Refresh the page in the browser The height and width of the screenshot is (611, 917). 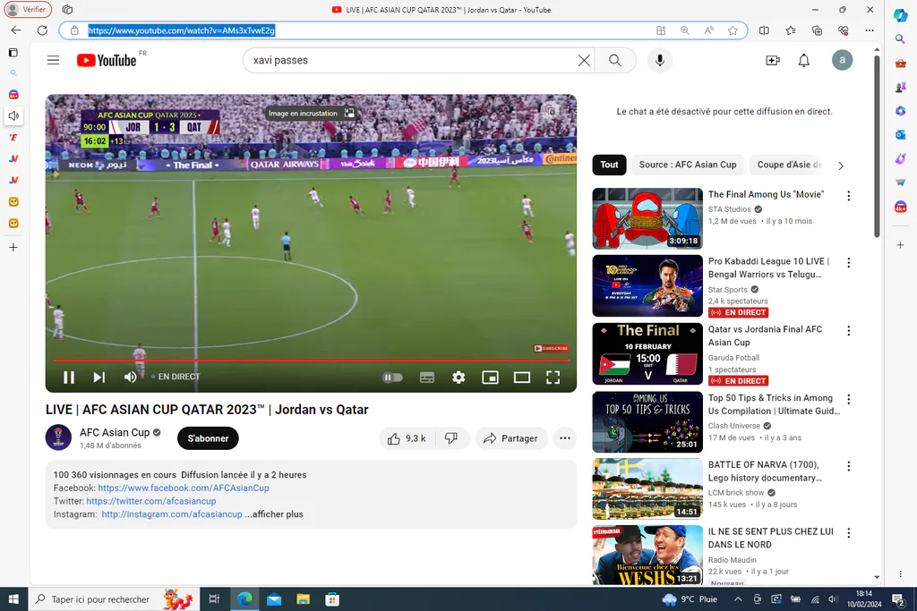(42, 30)
